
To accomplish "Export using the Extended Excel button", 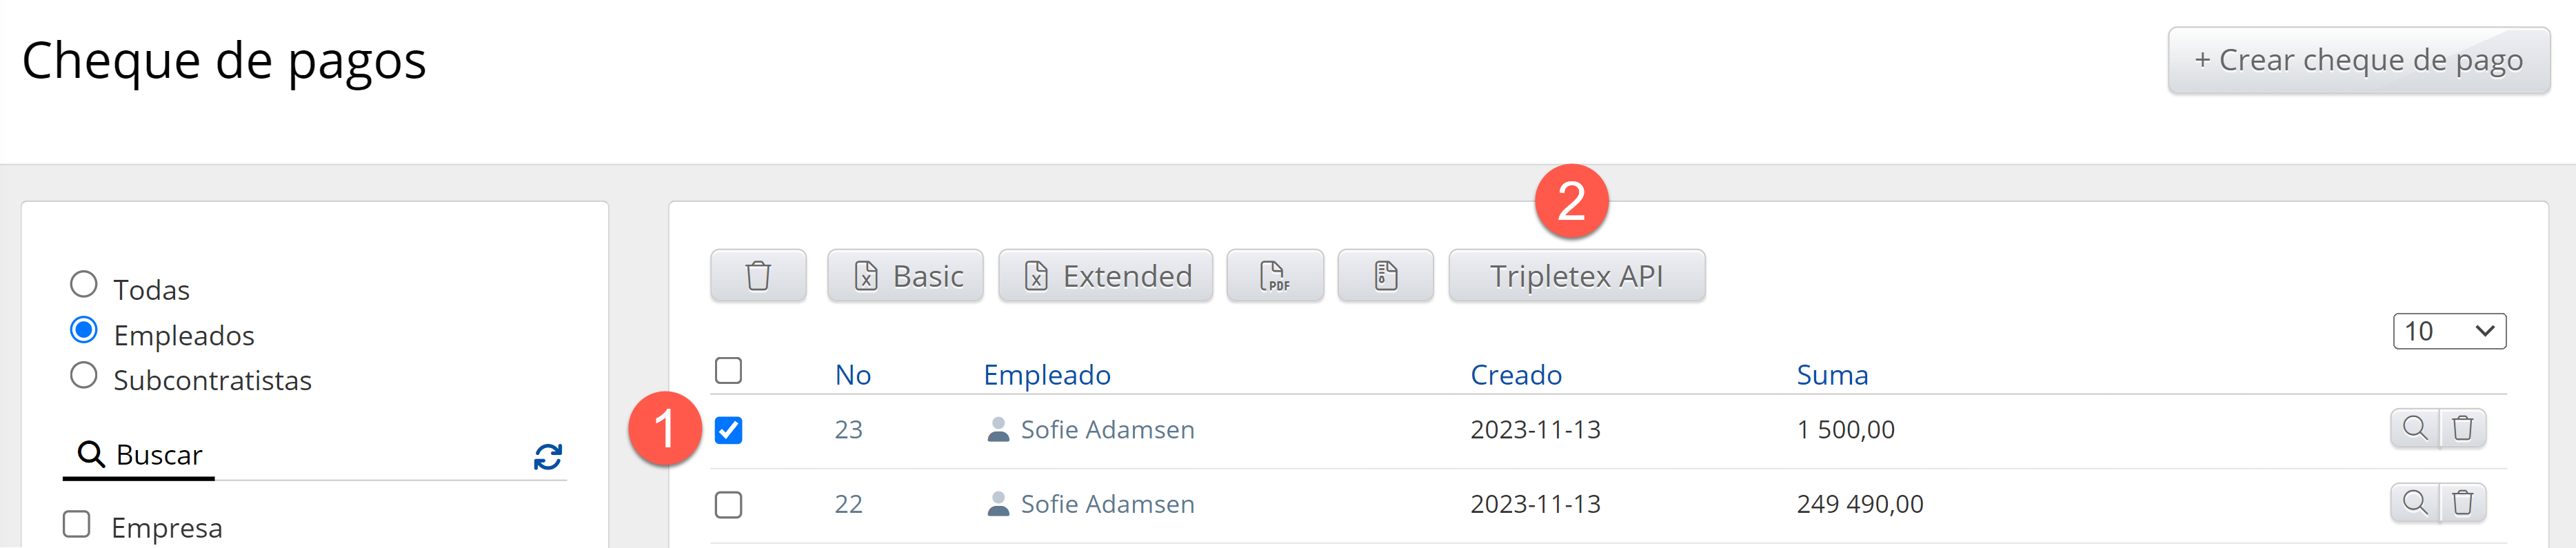I will pos(1105,276).
